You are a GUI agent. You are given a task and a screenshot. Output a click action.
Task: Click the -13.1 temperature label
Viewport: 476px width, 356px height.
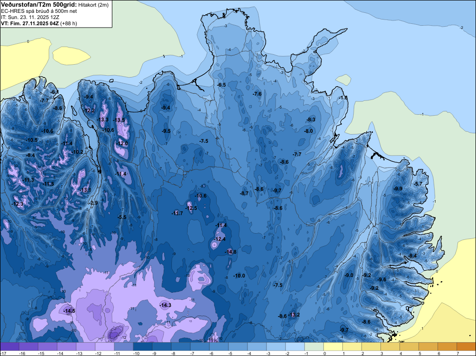86,190
